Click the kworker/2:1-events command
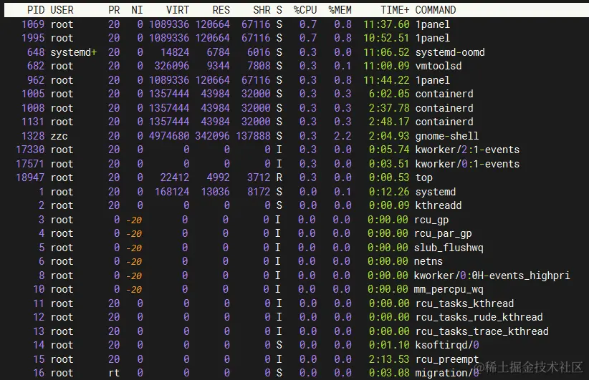Viewport: 589px width, 380px height. 467,150
